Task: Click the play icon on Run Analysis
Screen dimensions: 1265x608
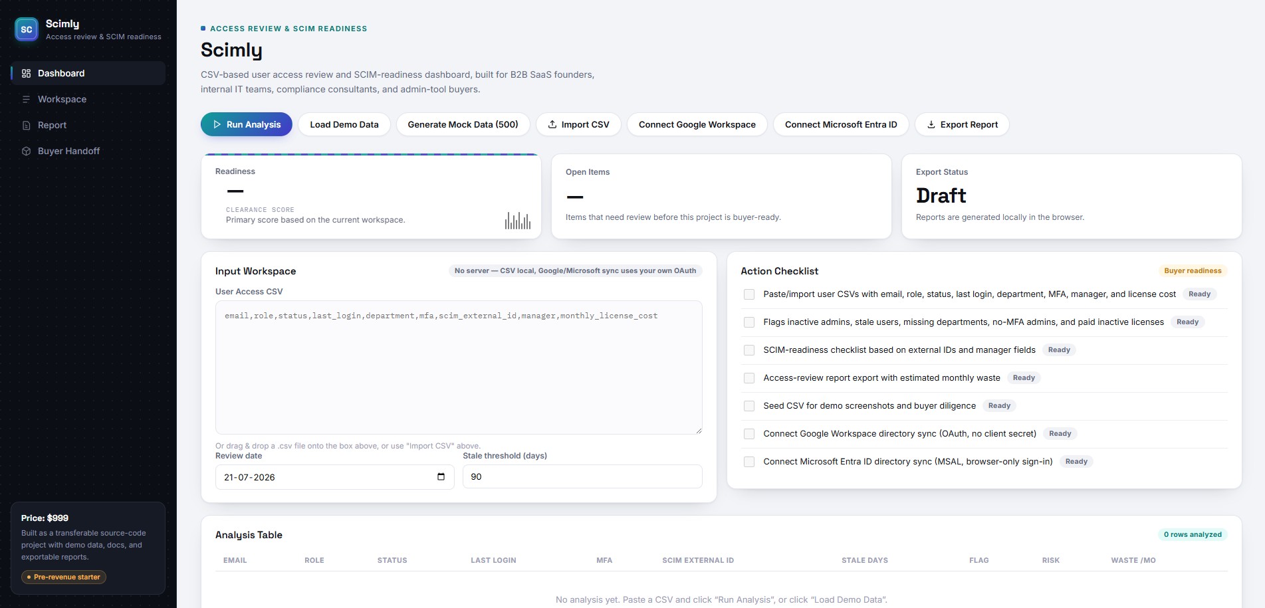Action: (217, 124)
